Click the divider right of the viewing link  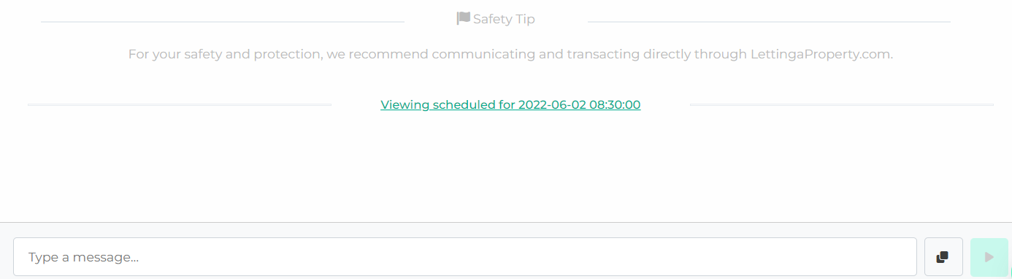coord(841,105)
